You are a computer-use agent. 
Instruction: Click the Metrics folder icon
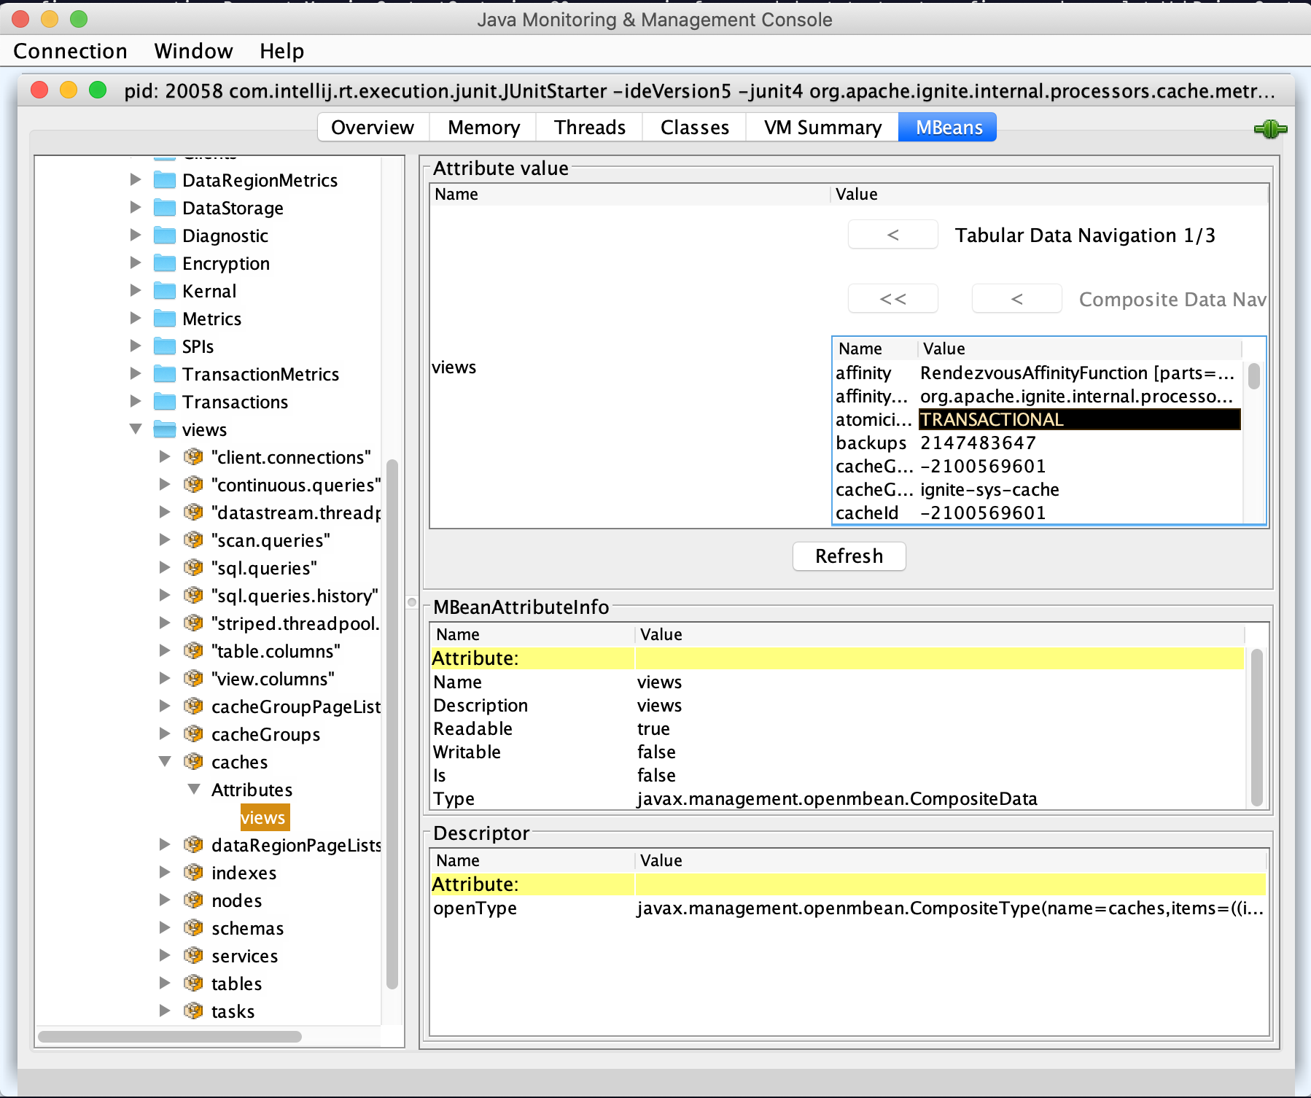[165, 319]
